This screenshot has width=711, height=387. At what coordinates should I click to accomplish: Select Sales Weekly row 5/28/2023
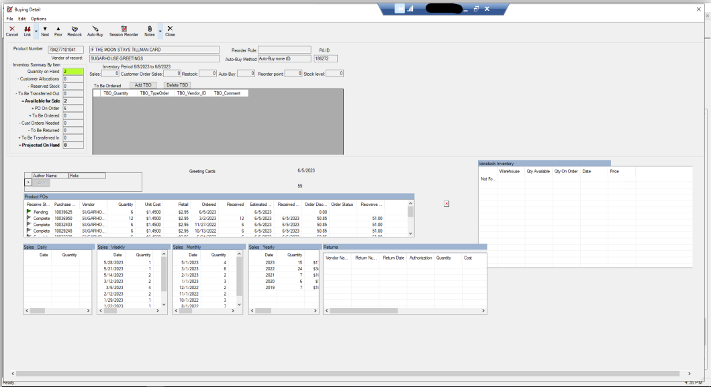pyautogui.click(x=129, y=262)
